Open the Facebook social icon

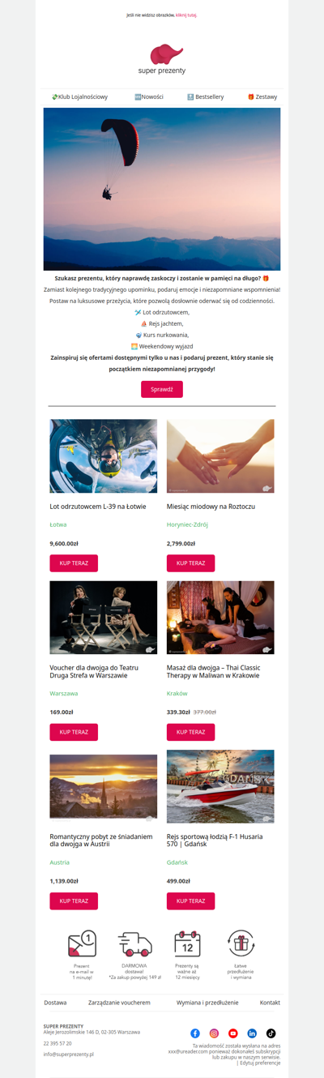click(195, 1033)
